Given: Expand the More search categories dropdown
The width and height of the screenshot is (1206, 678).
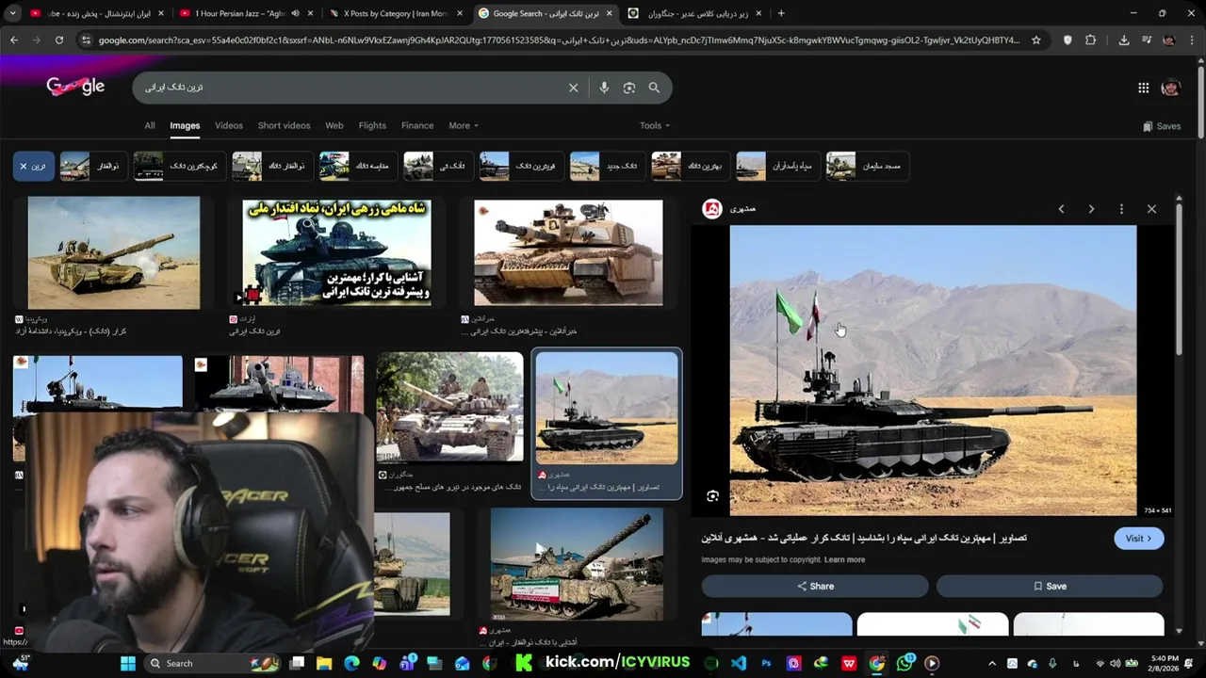Looking at the screenshot, I should pyautogui.click(x=464, y=125).
